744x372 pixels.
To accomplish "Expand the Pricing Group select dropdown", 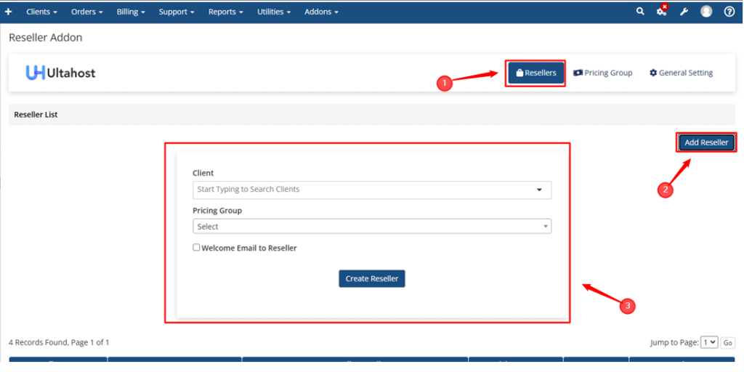I will pyautogui.click(x=371, y=227).
